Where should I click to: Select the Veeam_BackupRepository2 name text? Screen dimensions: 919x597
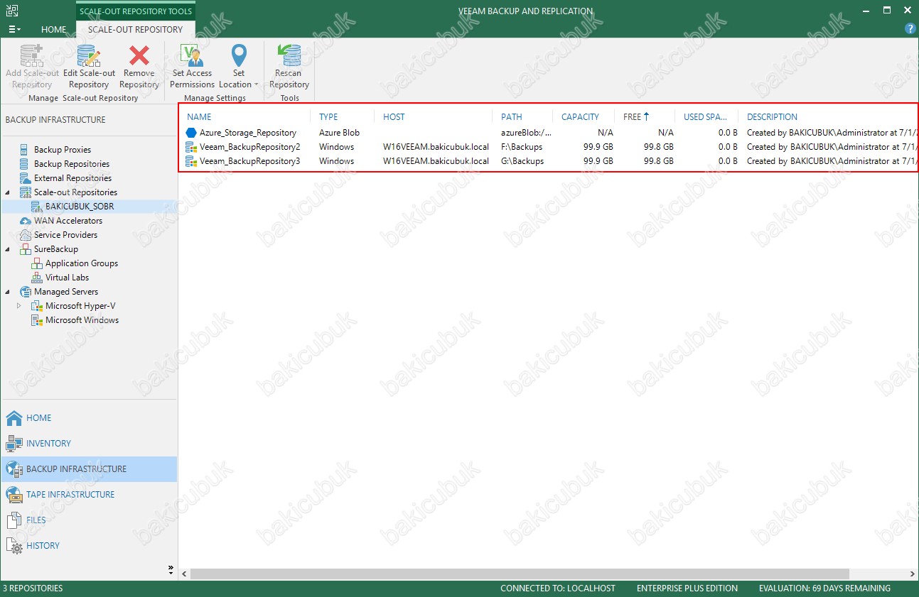coord(249,147)
